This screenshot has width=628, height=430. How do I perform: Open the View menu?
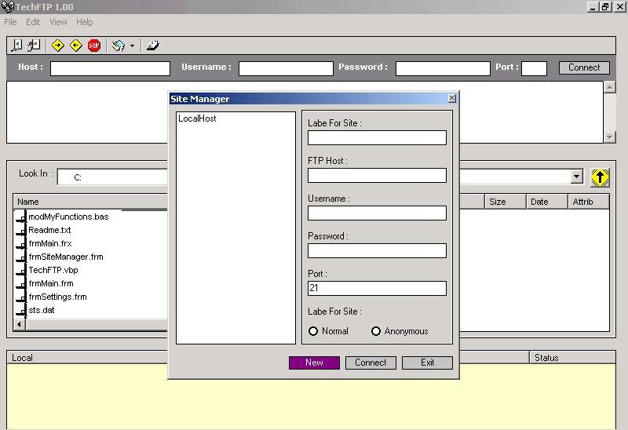coord(58,22)
